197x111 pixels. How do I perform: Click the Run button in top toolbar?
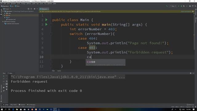[179, 6]
